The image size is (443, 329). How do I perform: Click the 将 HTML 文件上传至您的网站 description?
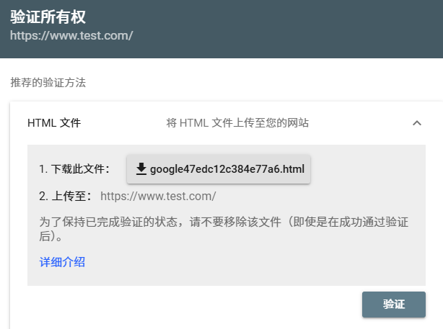click(237, 123)
